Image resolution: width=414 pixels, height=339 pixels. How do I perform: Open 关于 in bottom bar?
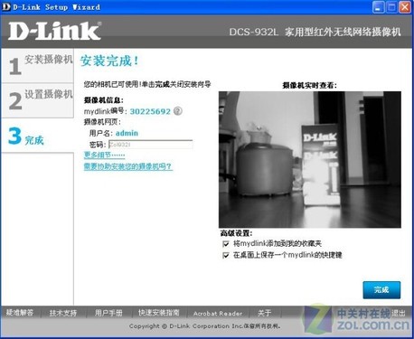(264, 313)
